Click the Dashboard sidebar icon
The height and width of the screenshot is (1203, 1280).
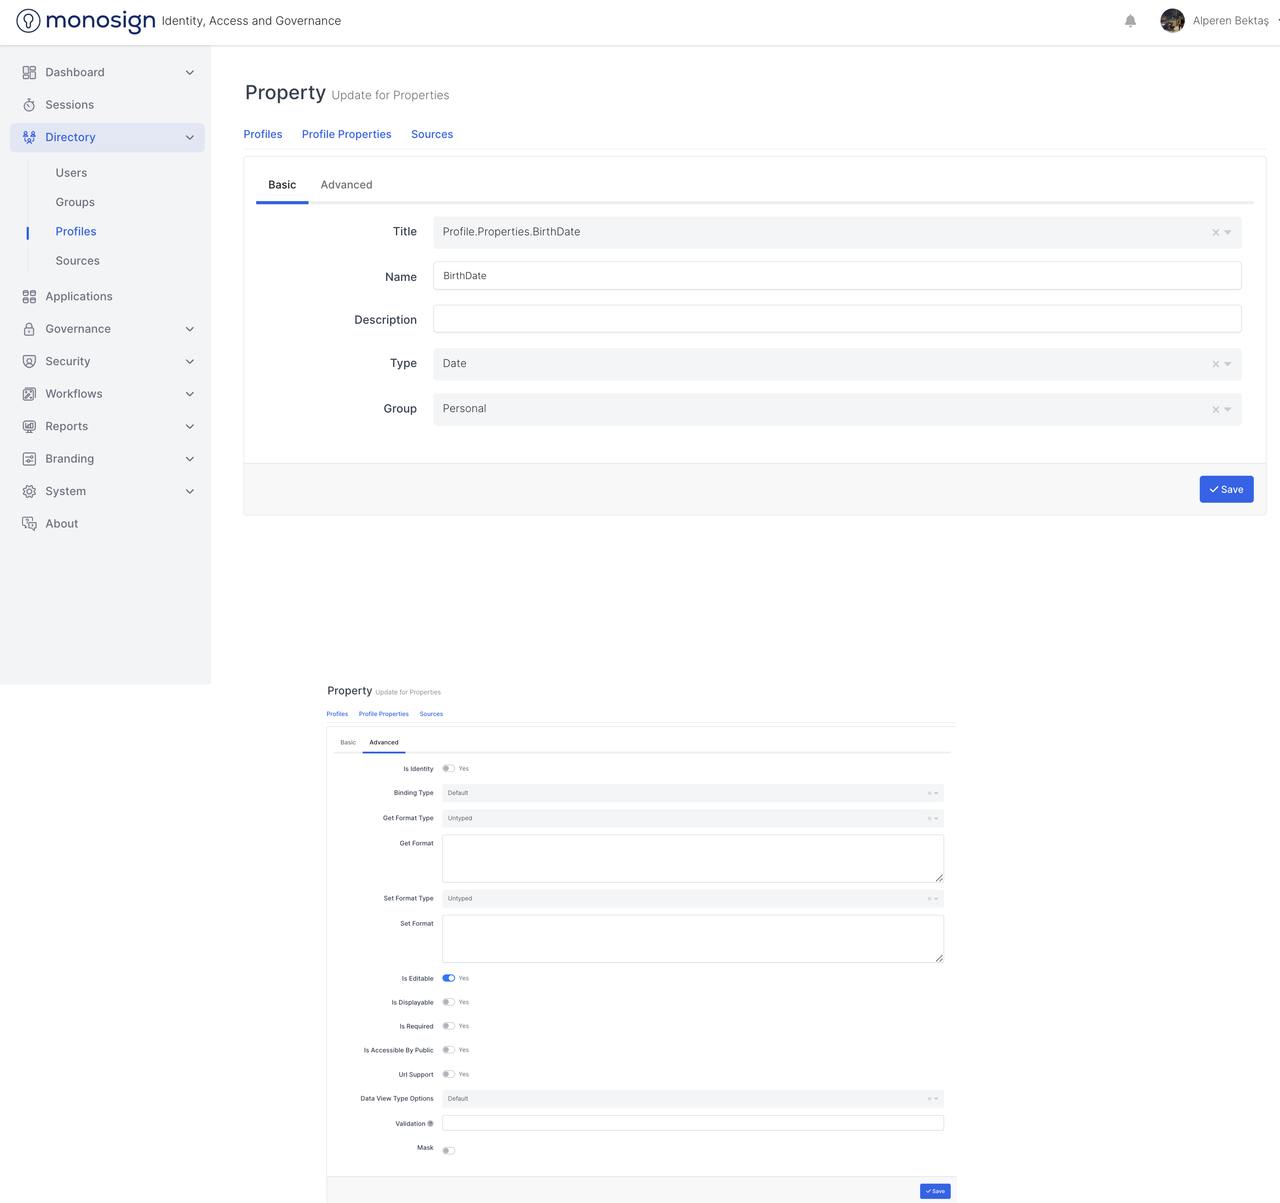click(x=29, y=73)
